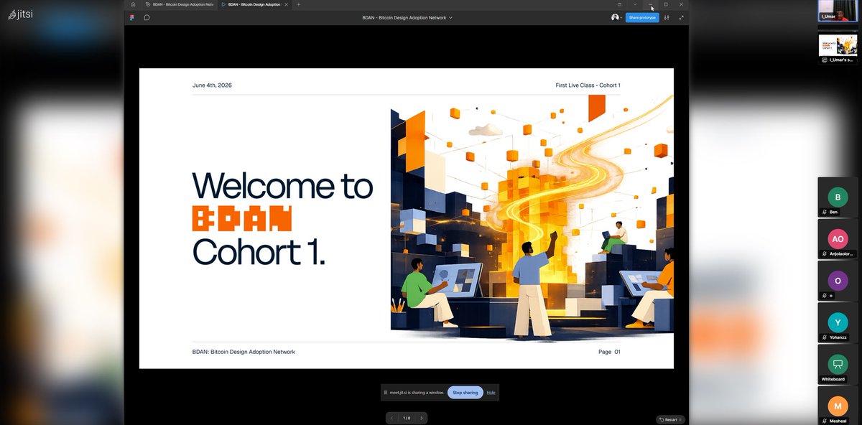862x425 pixels.
Task: Select participant O avatar tile
Action: click(838, 280)
